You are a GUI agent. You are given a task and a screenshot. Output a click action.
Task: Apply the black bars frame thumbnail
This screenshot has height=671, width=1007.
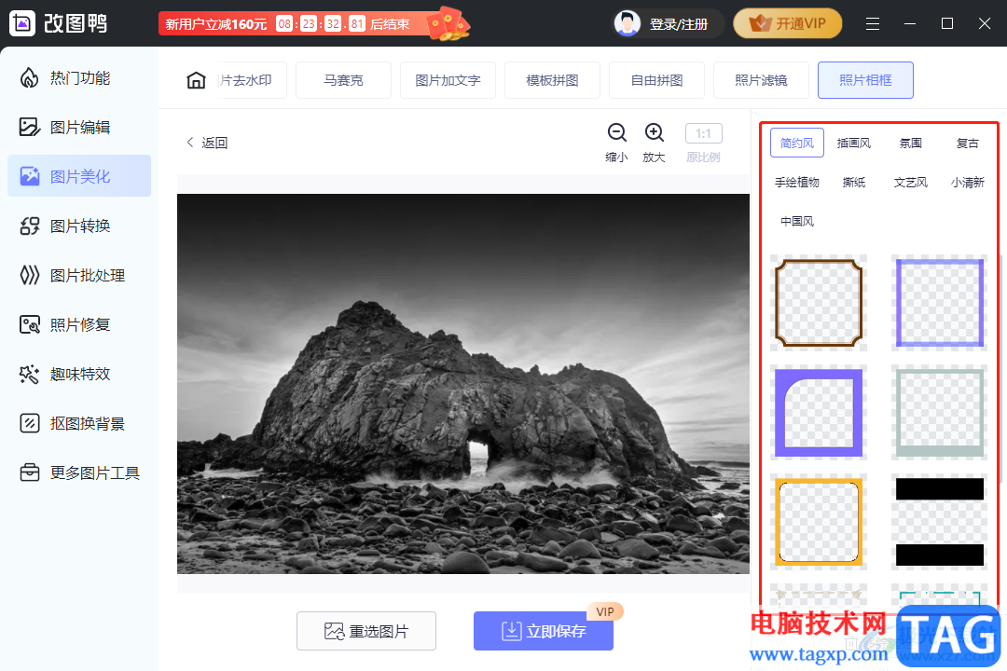tap(939, 521)
